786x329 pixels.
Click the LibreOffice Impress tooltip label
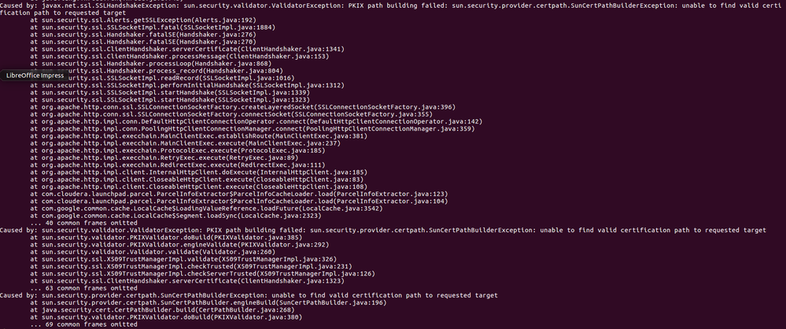click(x=35, y=75)
